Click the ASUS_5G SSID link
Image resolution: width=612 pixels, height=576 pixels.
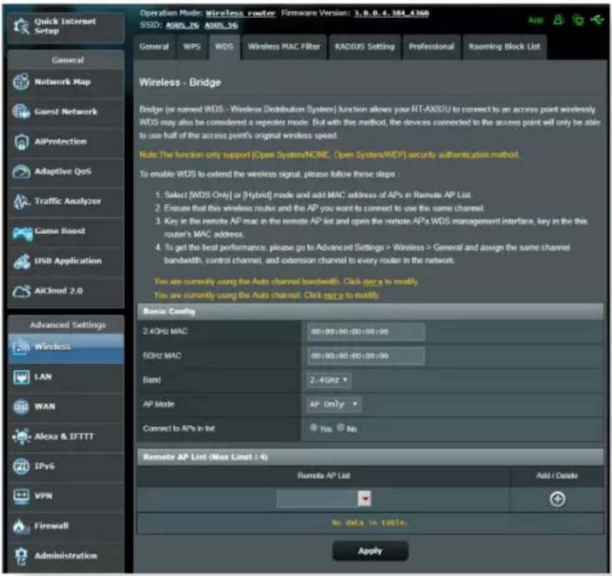[x=221, y=25]
